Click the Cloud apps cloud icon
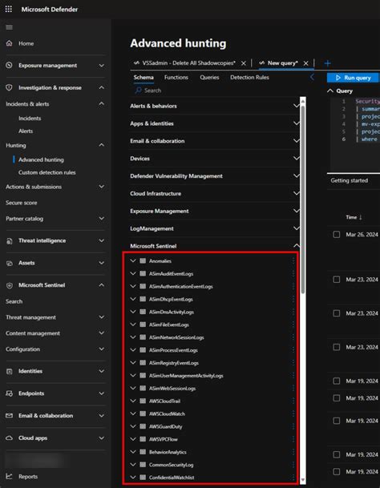This screenshot has width=380, height=488. coord(10,438)
